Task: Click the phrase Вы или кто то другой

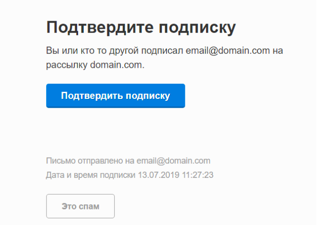Action: click(92, 51)
